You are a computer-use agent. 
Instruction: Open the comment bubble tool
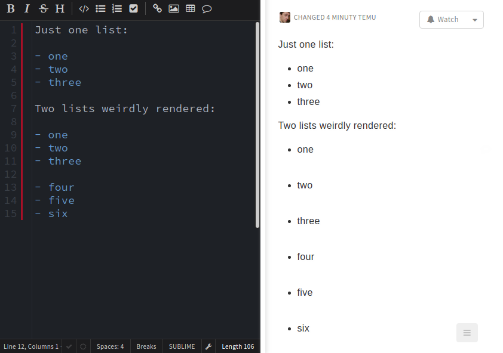pyautogui.click(x=207, y=8)
